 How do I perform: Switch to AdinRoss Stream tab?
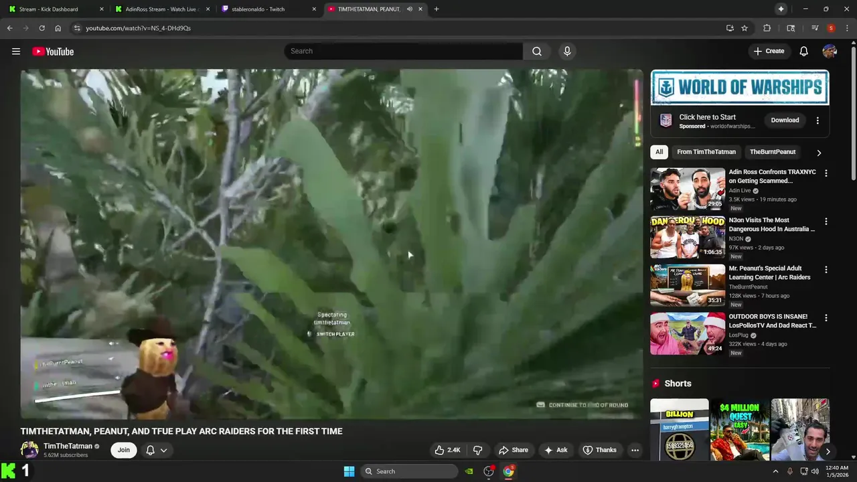tap(163, 9)
